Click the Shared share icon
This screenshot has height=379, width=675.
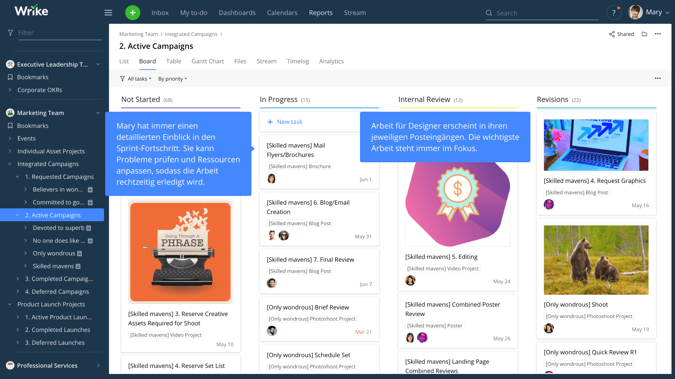click(x=612, y=34)
